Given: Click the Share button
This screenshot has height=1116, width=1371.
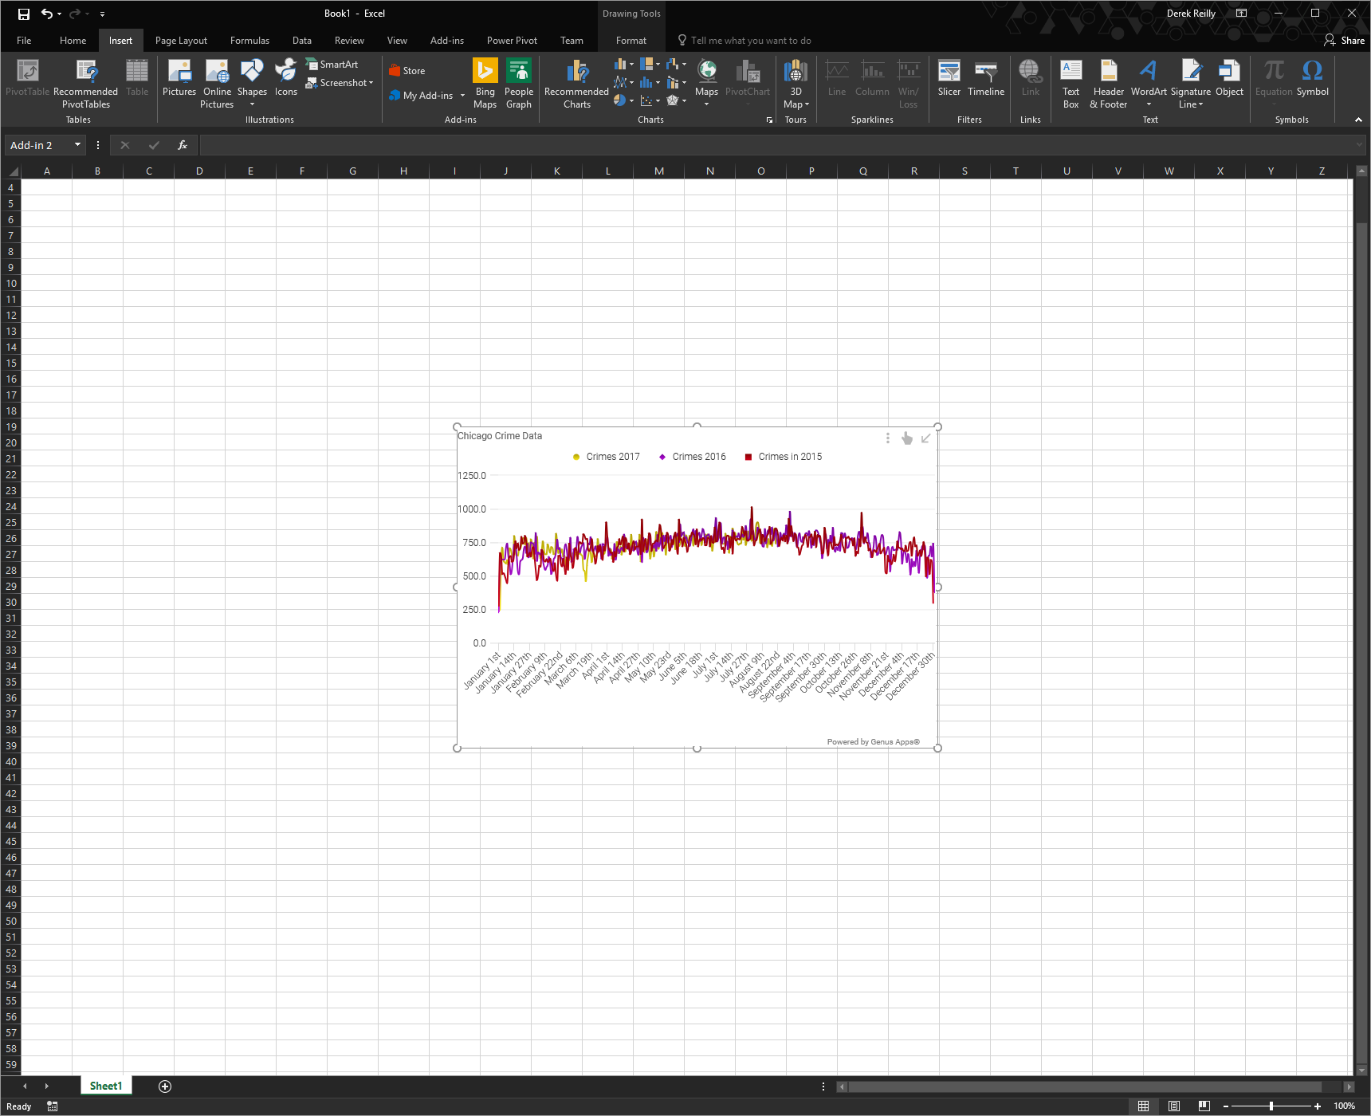Looking at the screenshot, I should point(1345,41).
